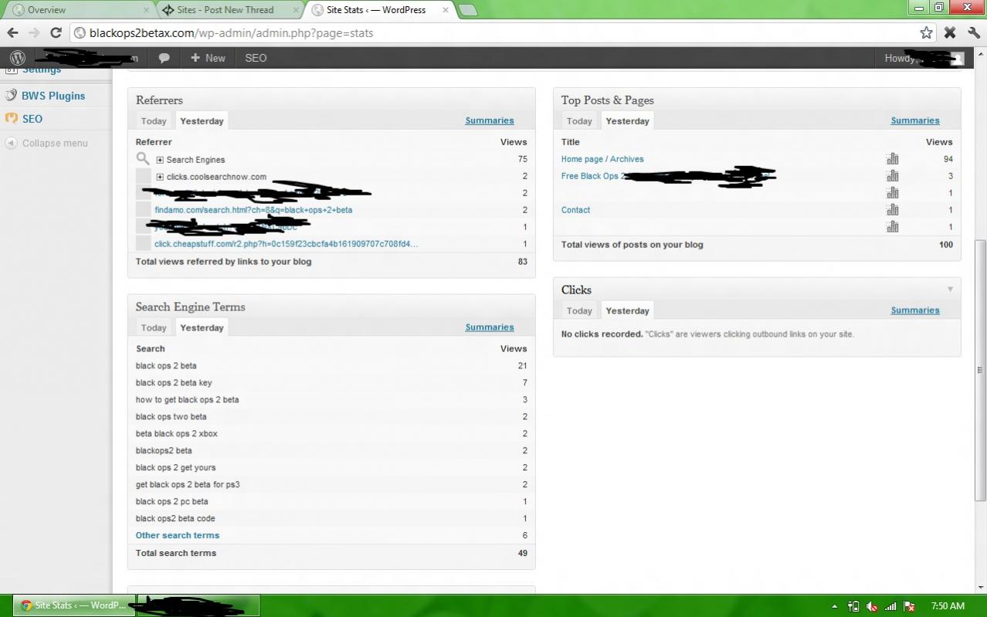The height and width of the screenshot is (617, 987).
Task: Open SEO menu in the top admin bar
Action: 256,58
